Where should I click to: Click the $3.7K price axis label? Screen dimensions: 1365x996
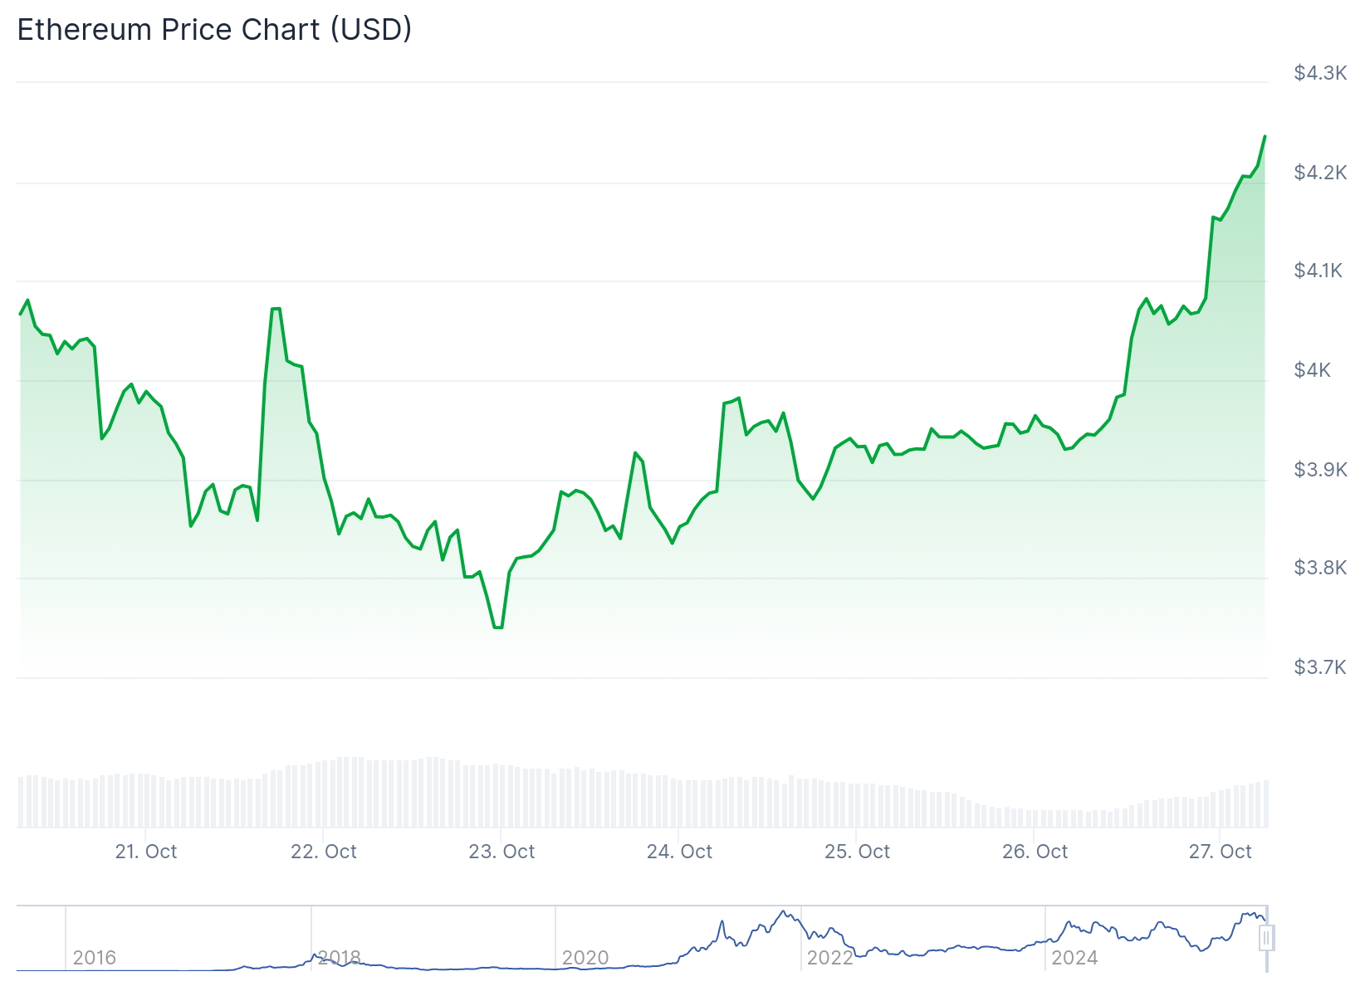[1319, 667]
